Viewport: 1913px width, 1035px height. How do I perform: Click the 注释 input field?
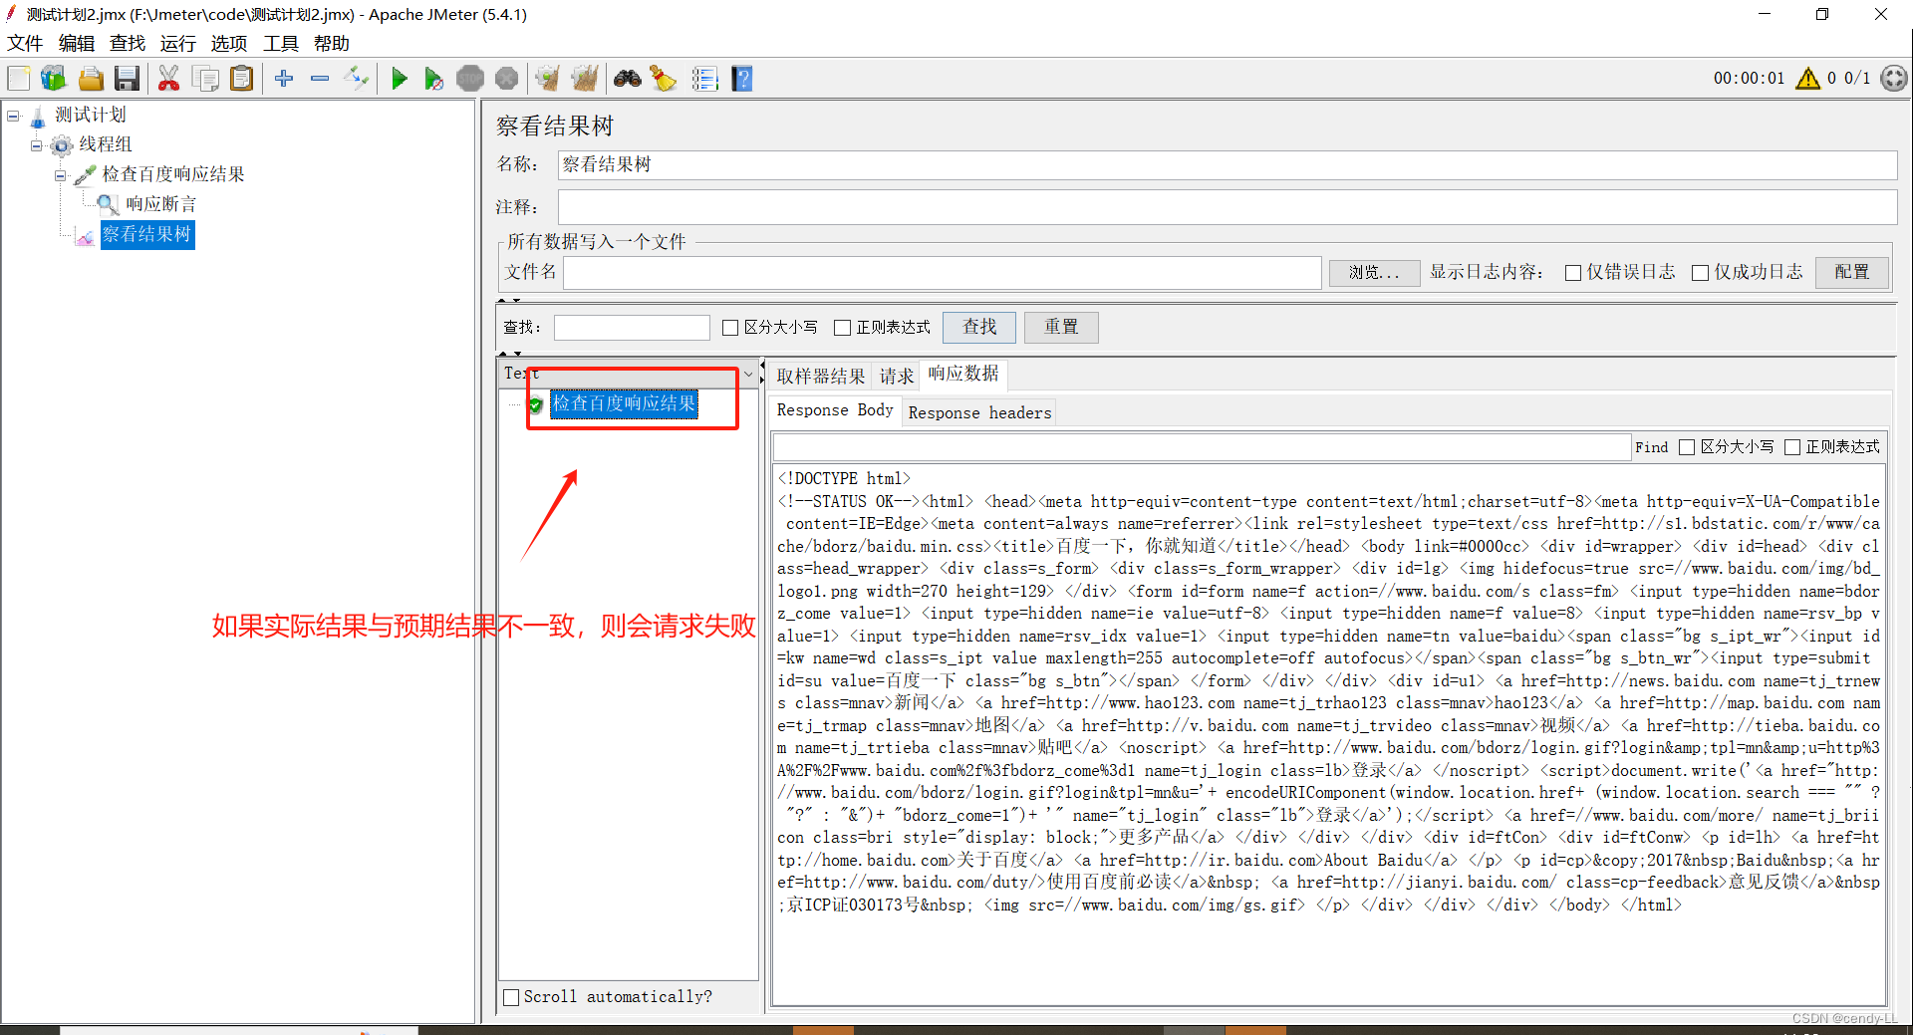click(x=1227, y=207)
